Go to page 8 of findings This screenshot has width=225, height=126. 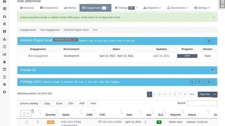(x=185, y=94)
